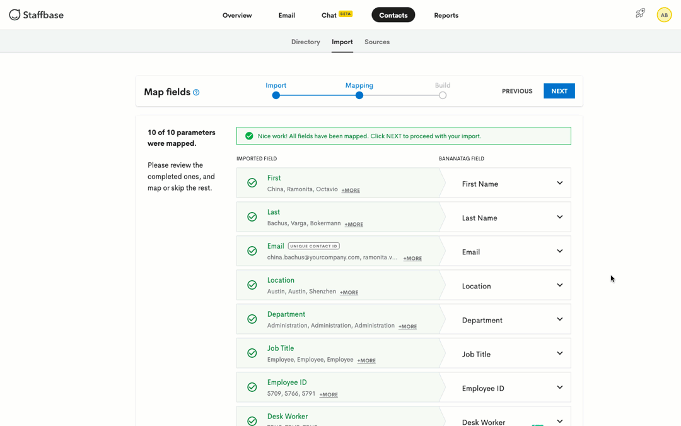Show more values for Last field

click(x=354, y=224)
